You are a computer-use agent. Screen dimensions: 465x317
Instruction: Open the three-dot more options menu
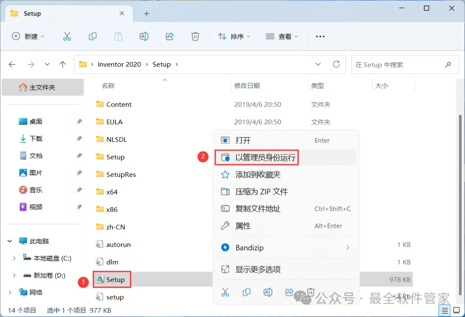(320, 37)
